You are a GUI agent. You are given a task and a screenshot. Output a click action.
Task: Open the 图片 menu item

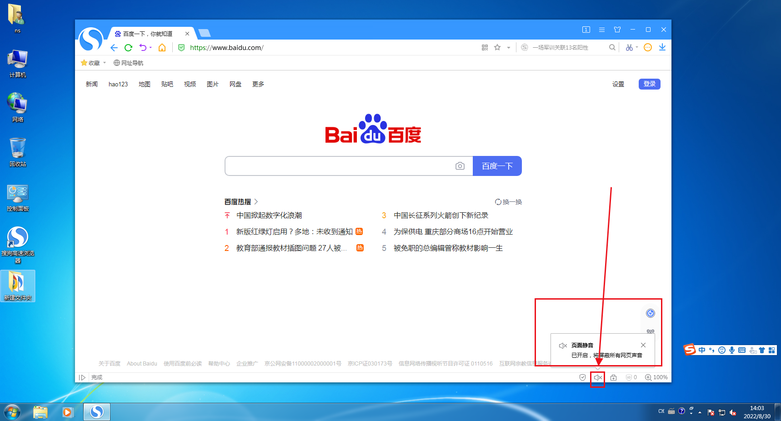point(213,84)
